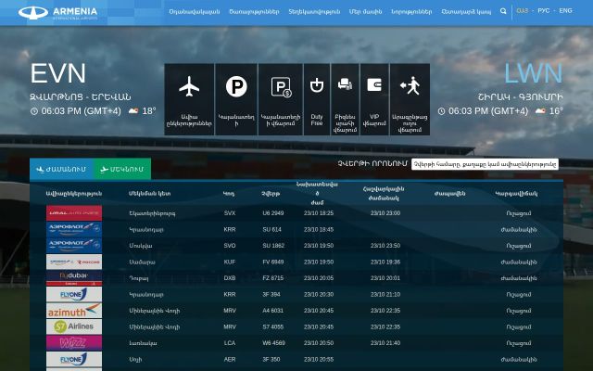Click flight number U6 2949

click(x=273, y=213)
